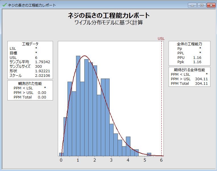This screenshot has height=171, width=217.
Task: Click the 観測された性能 table heading
Action: [x=30, y=83]
